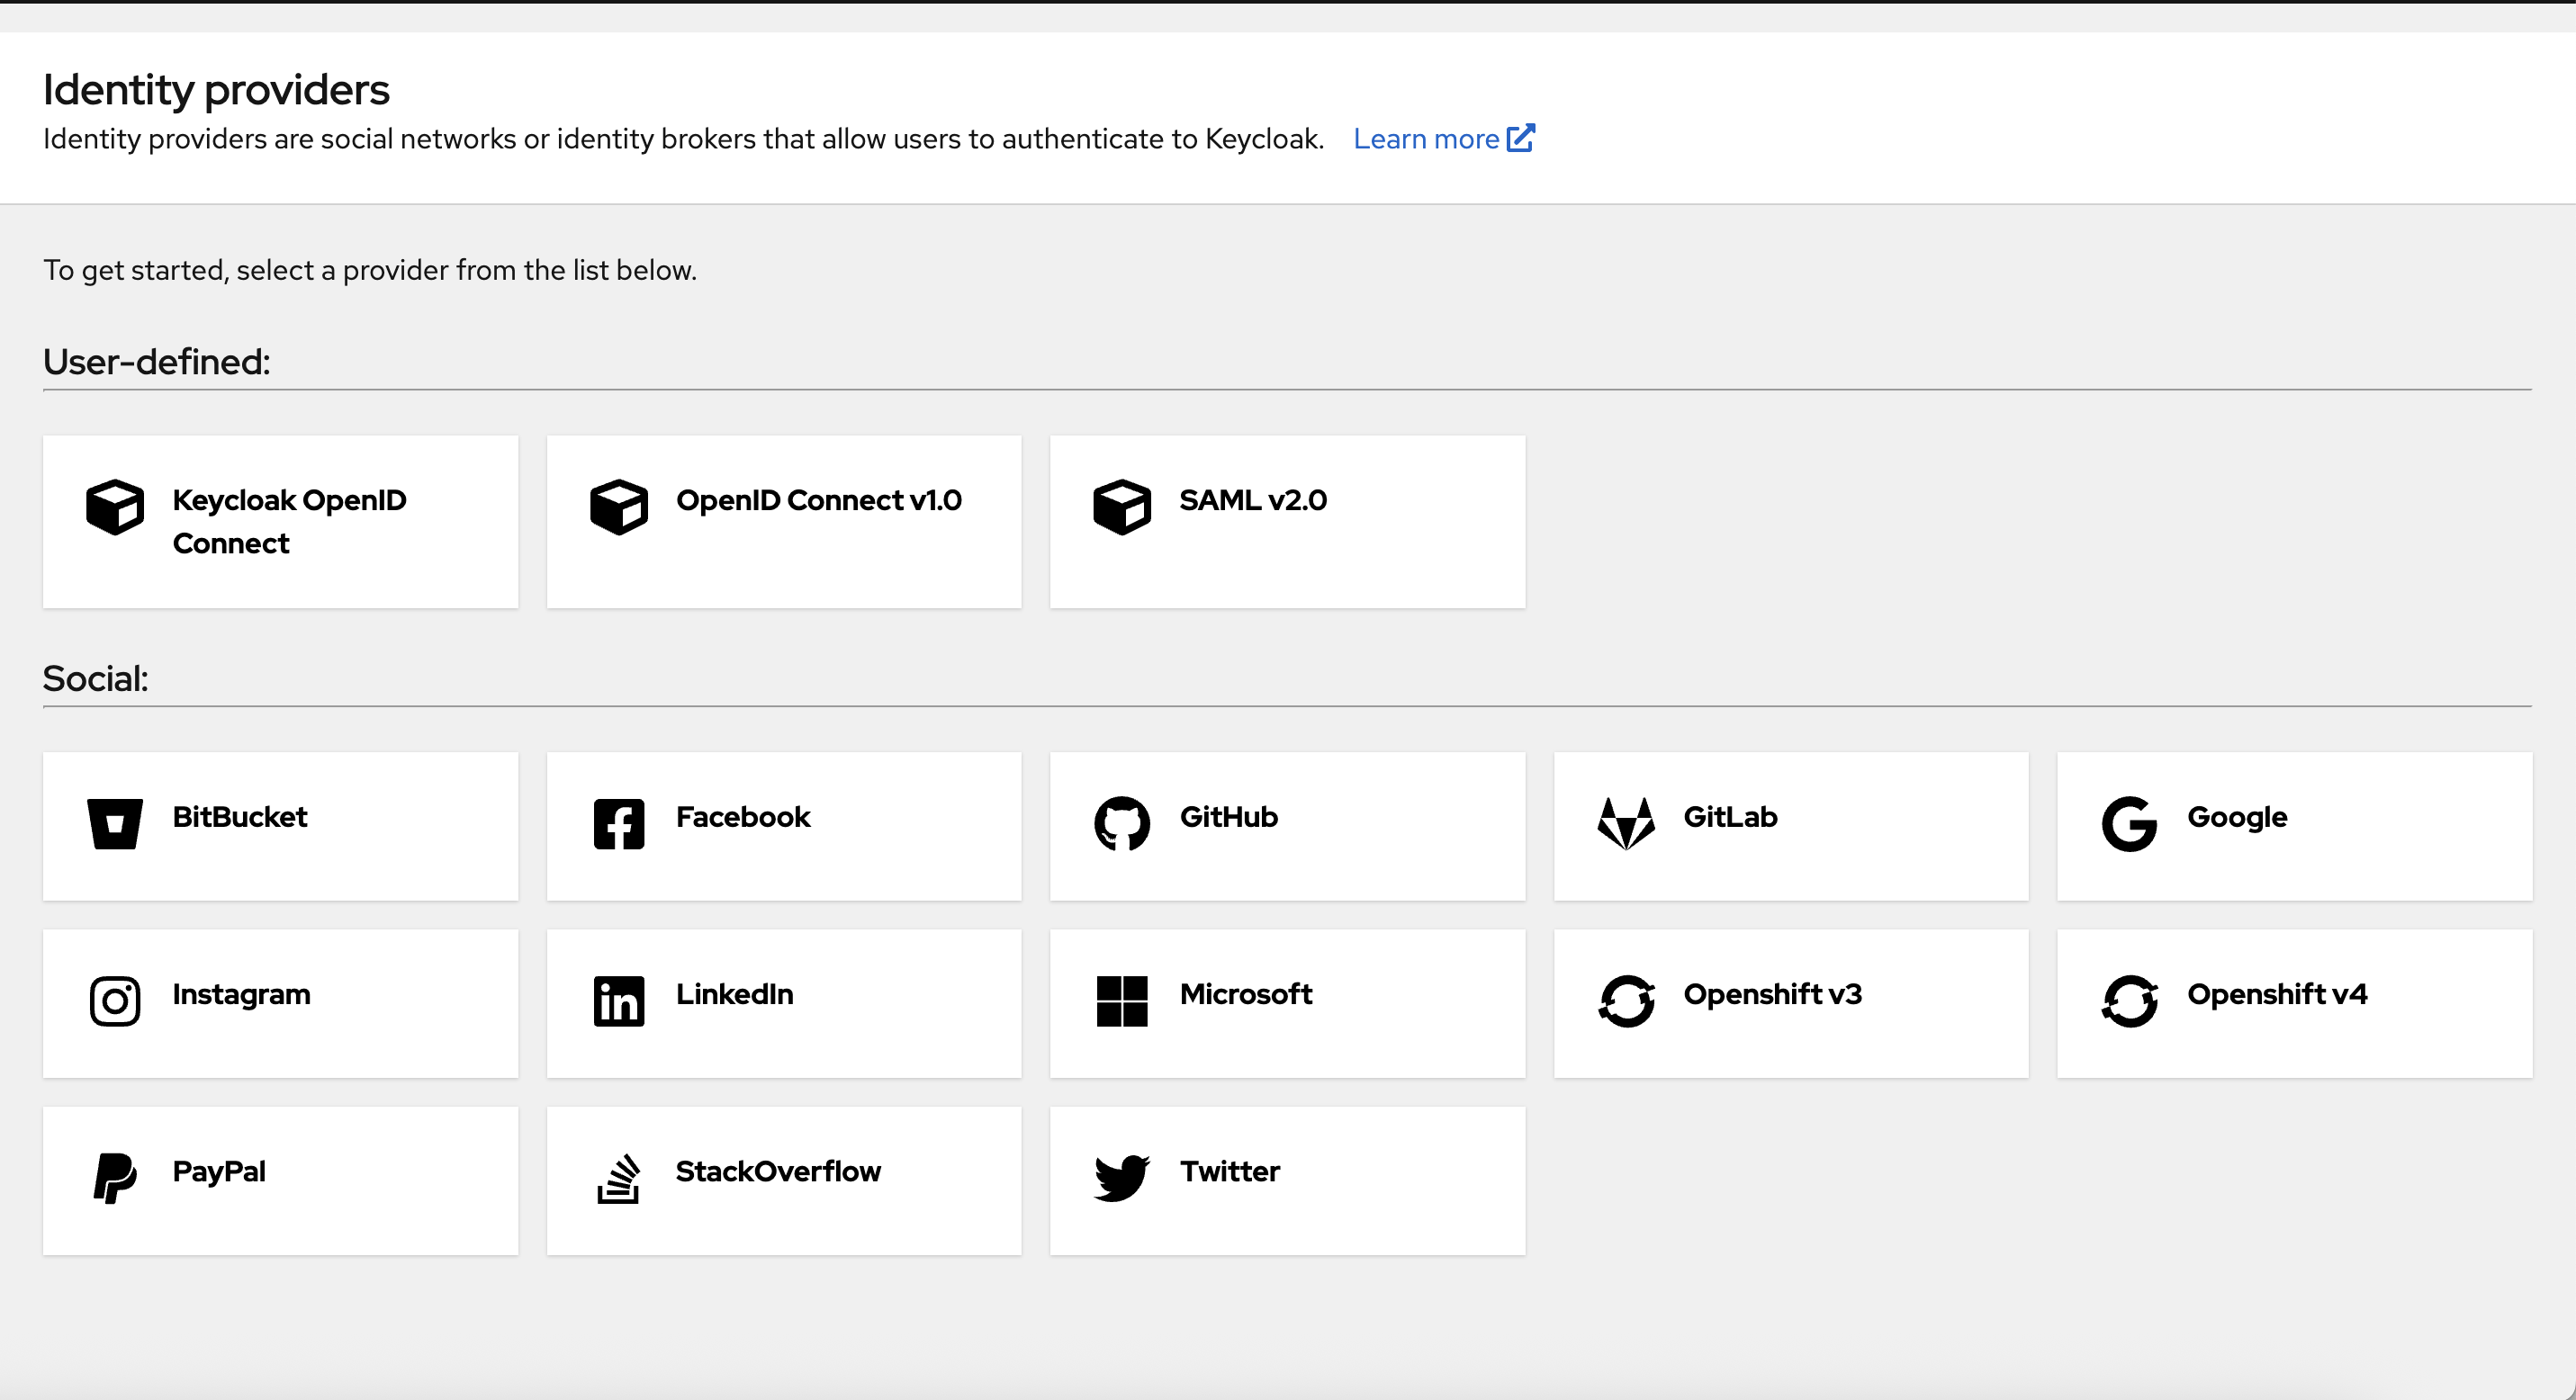Click the Google G icon
The width and height of the screenshot is (2576, 1400).
[x=2129, y=824]
